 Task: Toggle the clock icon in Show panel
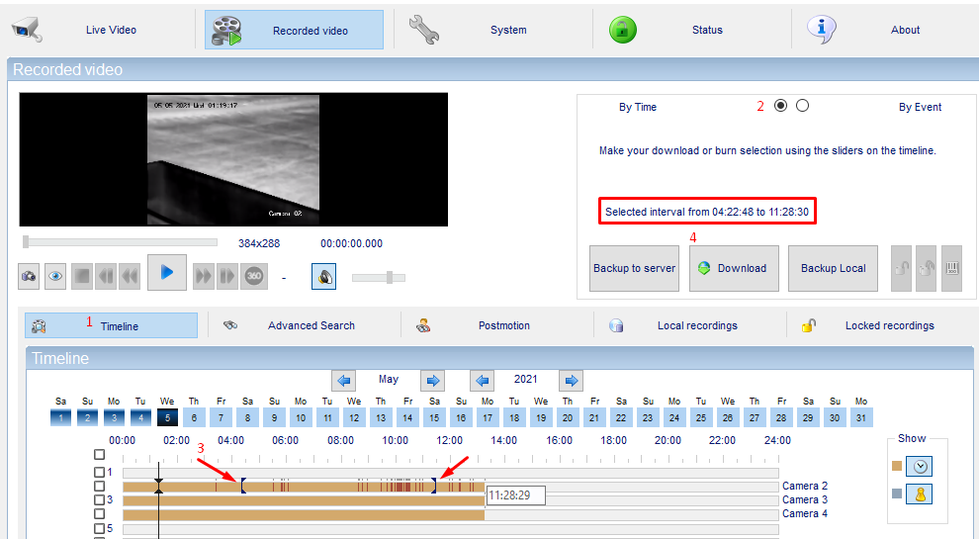919,466
